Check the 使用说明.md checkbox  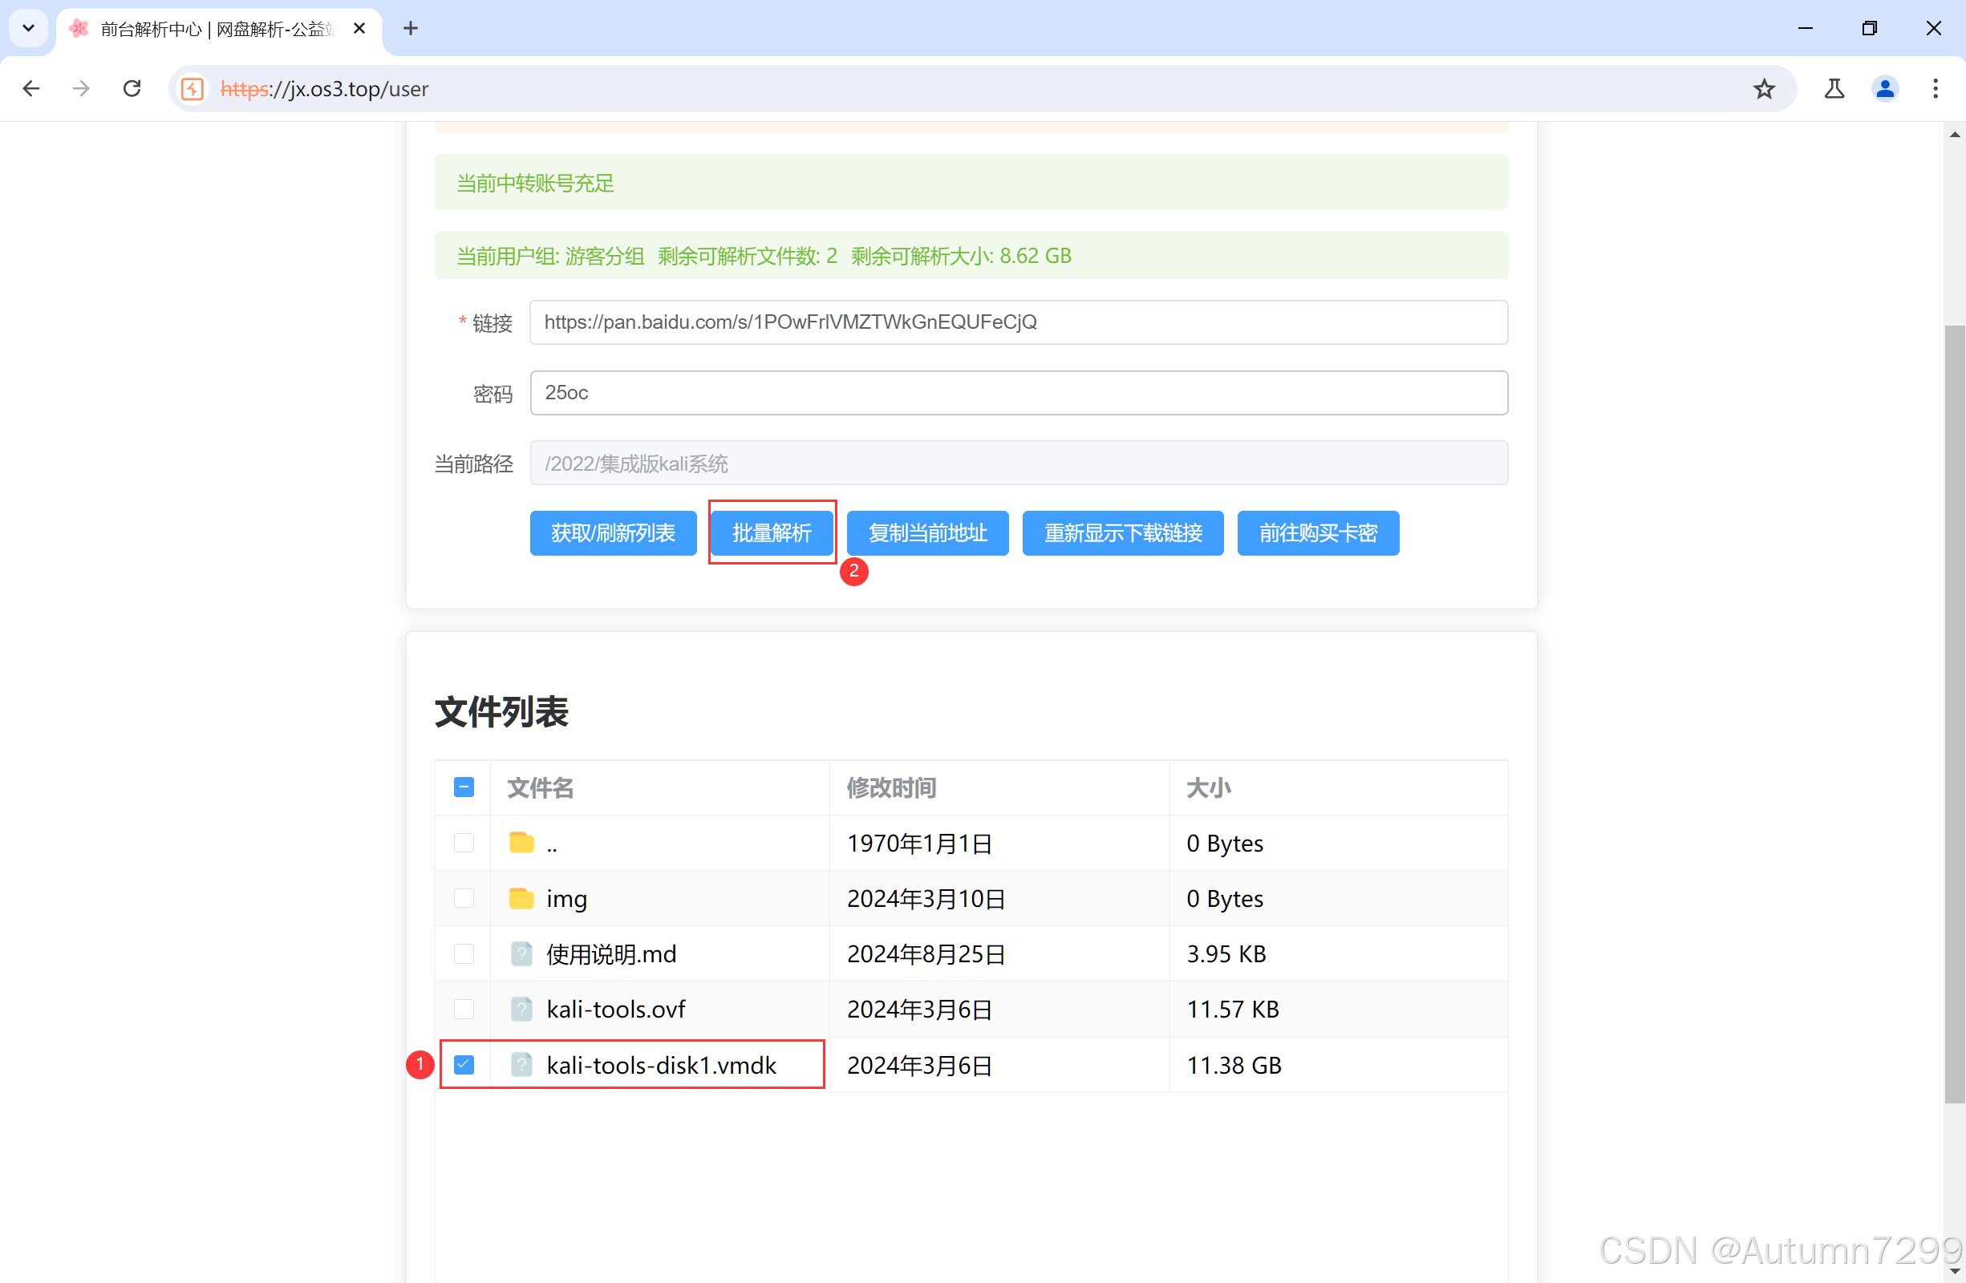(464, 953)
